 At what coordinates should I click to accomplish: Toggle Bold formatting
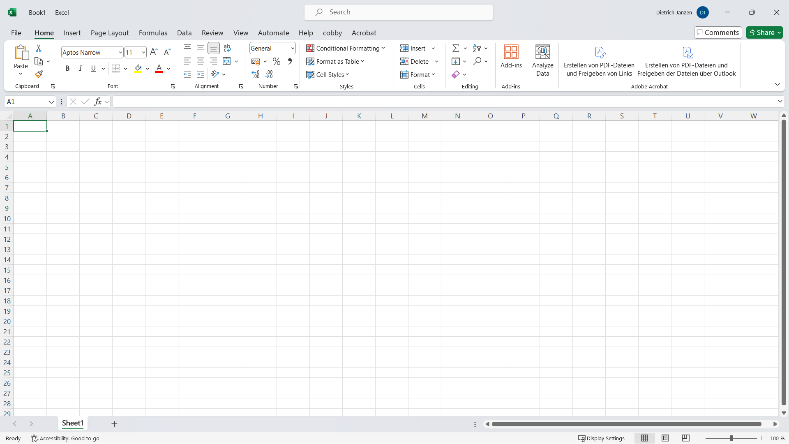[x=67, y=69]
